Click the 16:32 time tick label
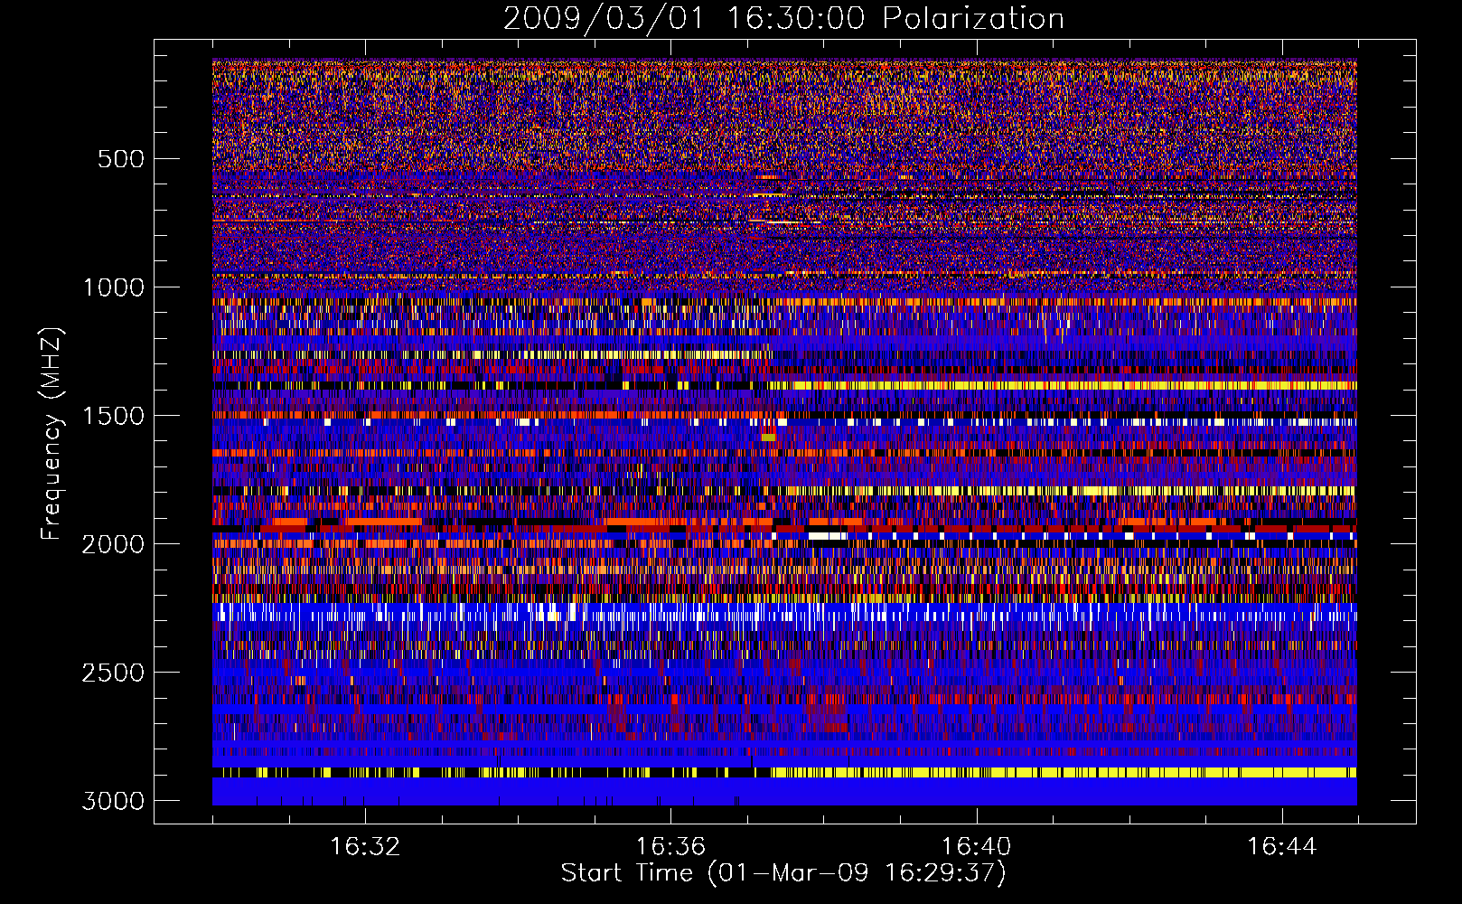 tap(365, 847)
